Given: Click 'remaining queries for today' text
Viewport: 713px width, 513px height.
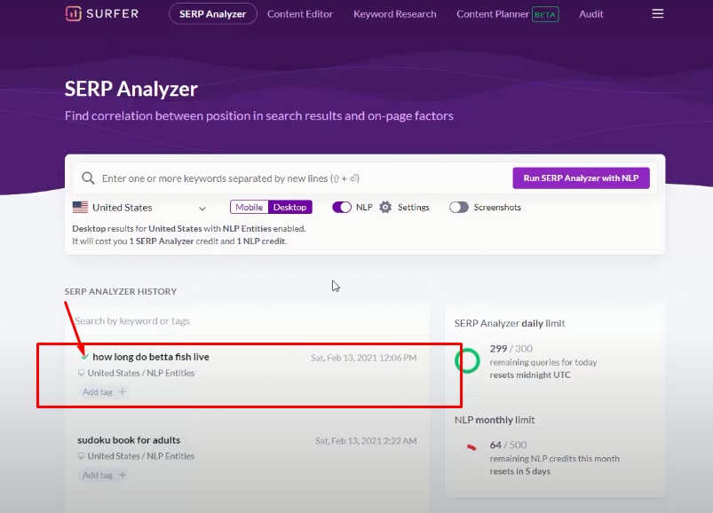Looking at the screenshot, I should coord(543,362).
